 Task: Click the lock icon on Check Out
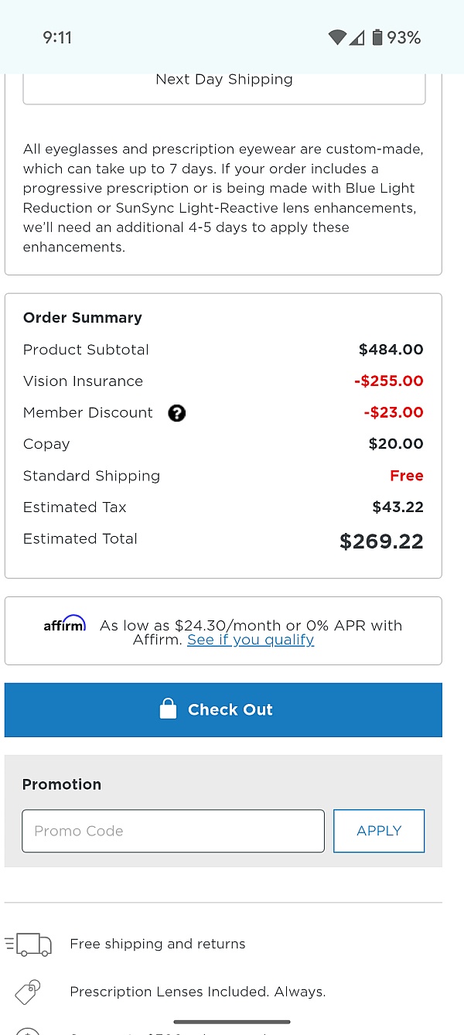pyautogui.click(x=168, y=709)
